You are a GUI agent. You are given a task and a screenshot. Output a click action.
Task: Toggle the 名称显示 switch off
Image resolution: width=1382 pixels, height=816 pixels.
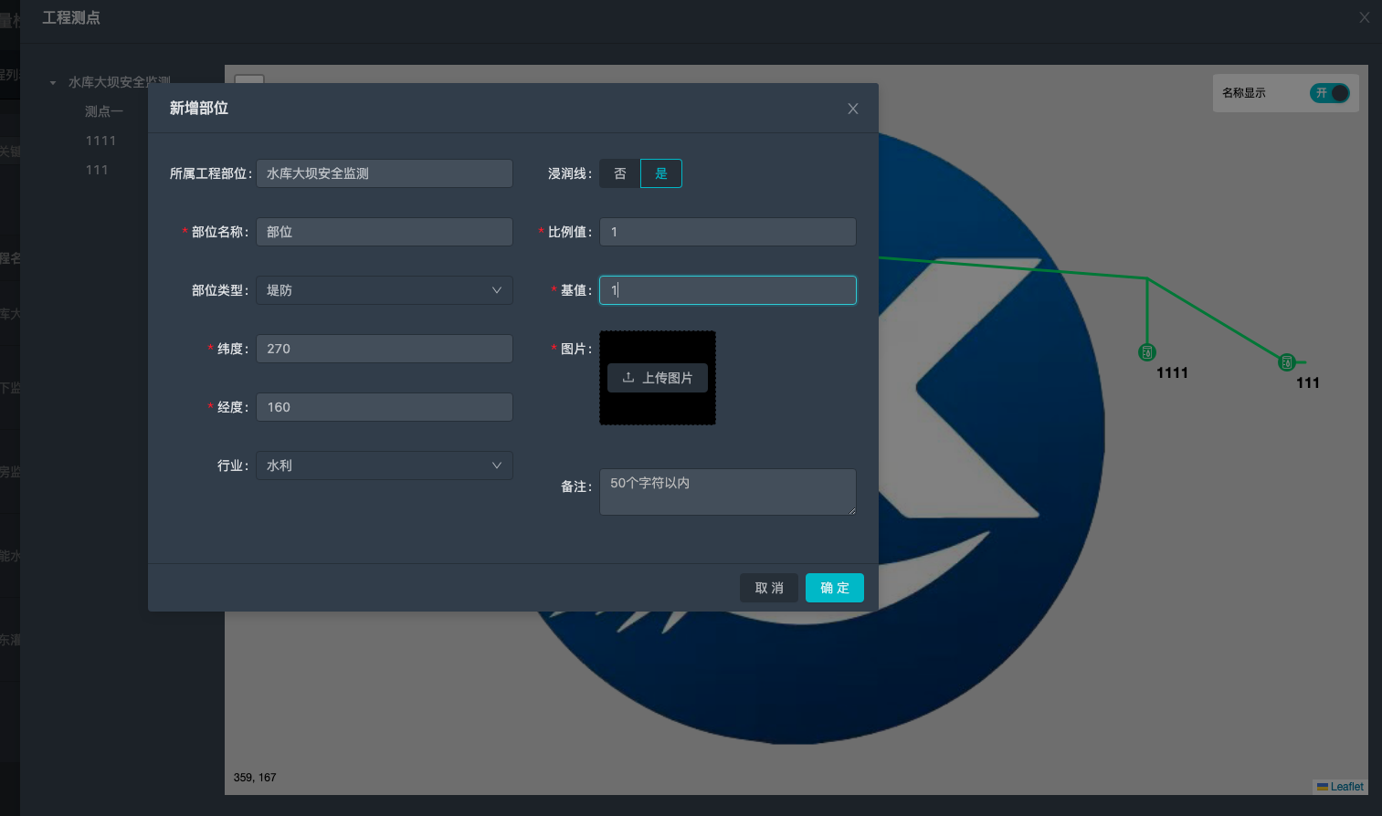1329,93
